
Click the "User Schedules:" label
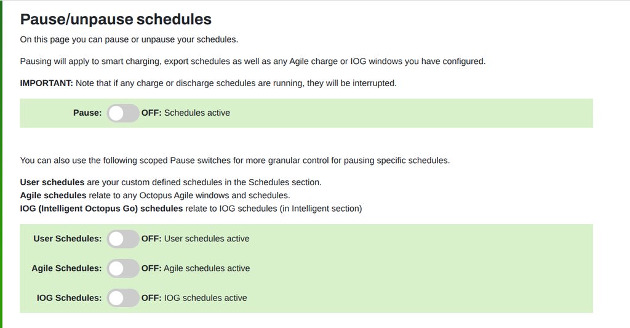point(68,239)
